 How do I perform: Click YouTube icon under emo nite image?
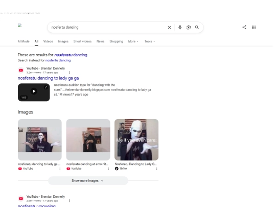(x=68, y=169)
